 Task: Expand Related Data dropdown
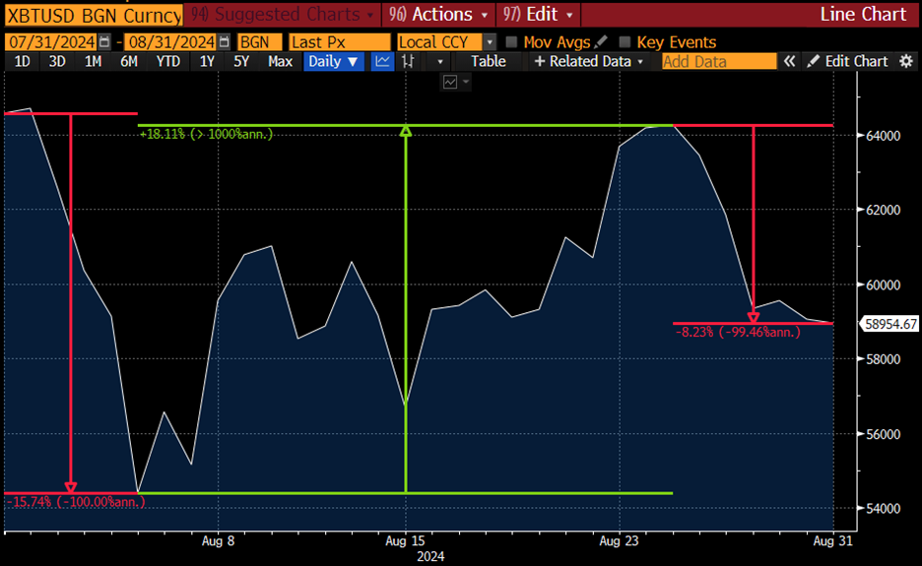(x=589, y=62)
